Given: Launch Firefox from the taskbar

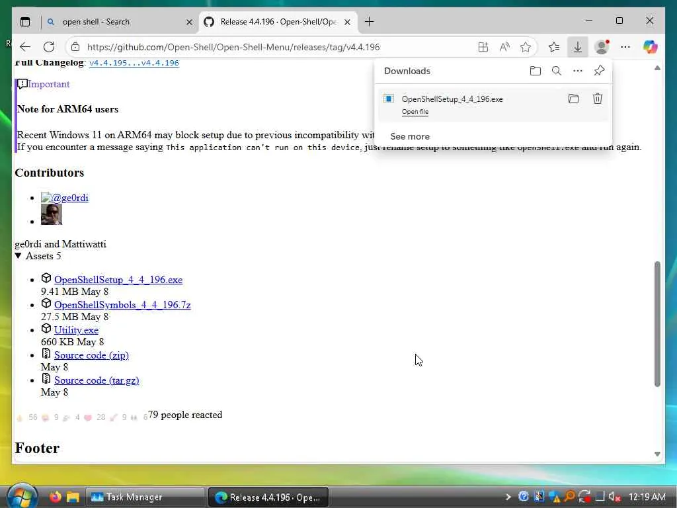Looking at the screenshot, I should pos(56,497).
